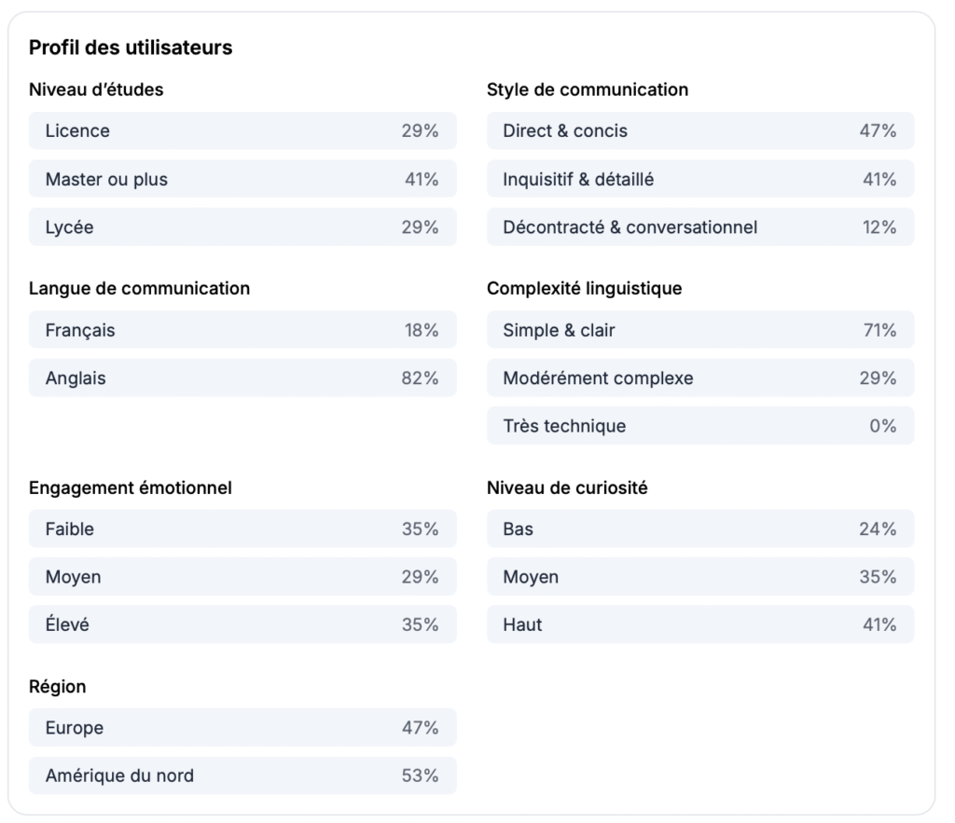Select the Amérique du nord row
The width and height of the screenshot is (955, 823).
click(242, 775)
